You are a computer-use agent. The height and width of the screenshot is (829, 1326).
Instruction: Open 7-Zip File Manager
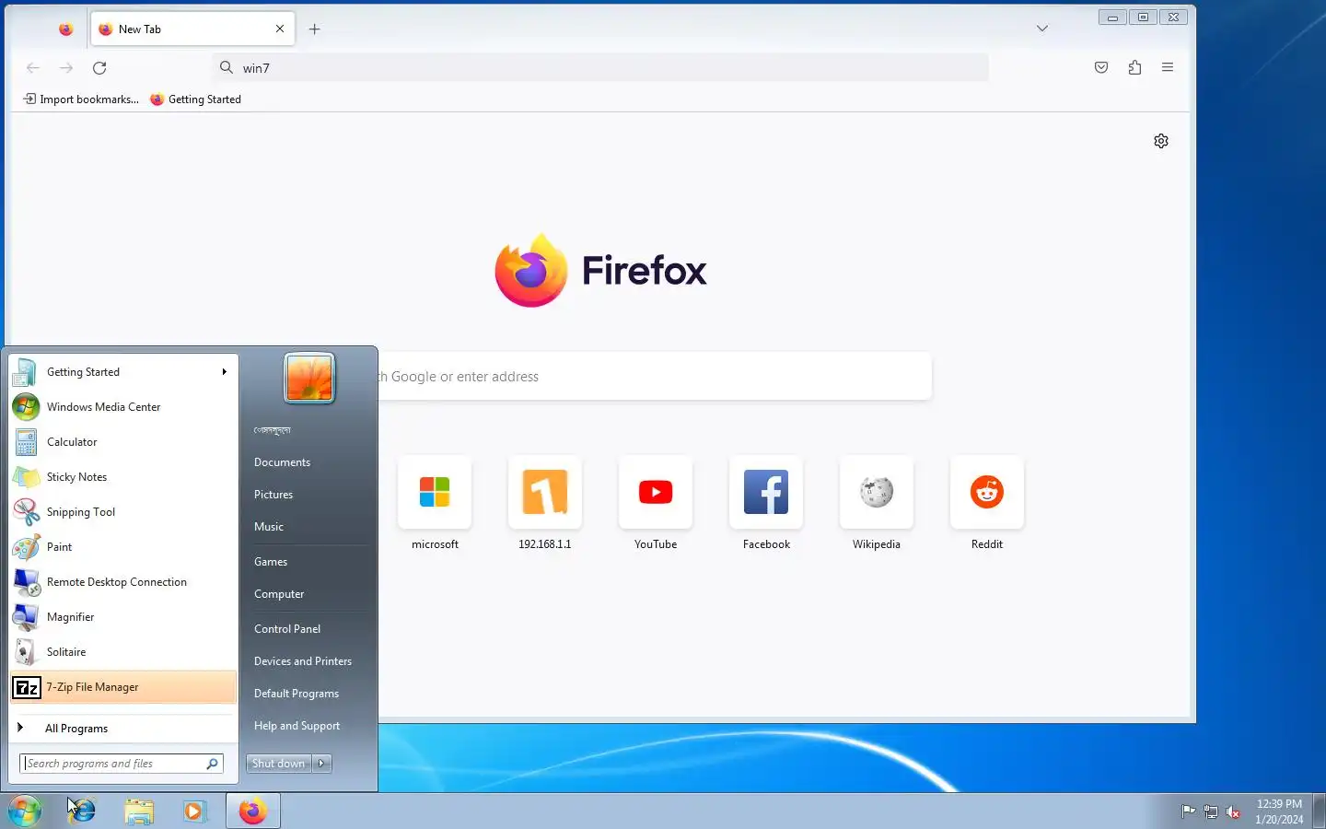pos(123,687)
